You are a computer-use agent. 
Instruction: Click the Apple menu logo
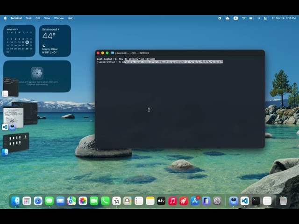6,18
